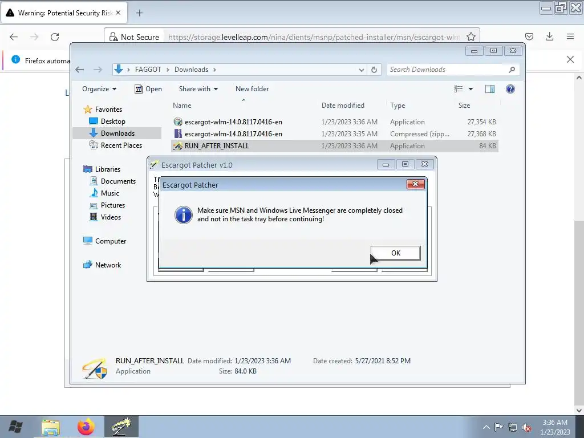Image resolution: width=584 pixels, height=438 pixels.
Task: Dismiss the Firefox notification bar
Action: pyautogui.click(x=570, y=59)
